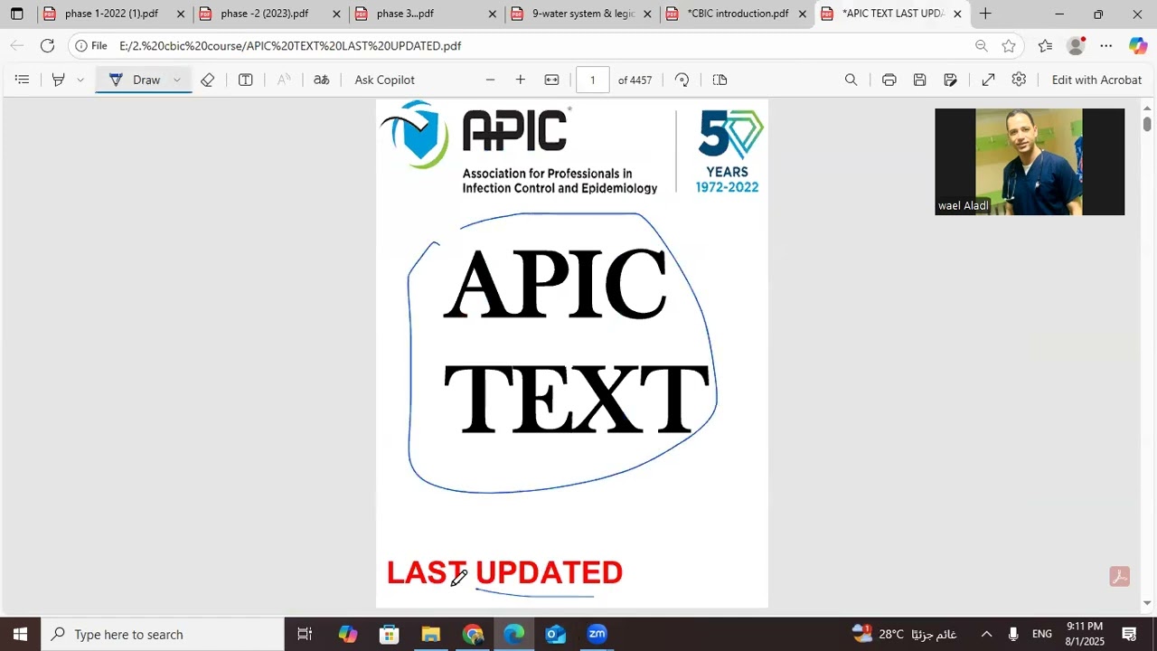
Task: Select the Highlight tool icon
Action: [x=58, y=80]
